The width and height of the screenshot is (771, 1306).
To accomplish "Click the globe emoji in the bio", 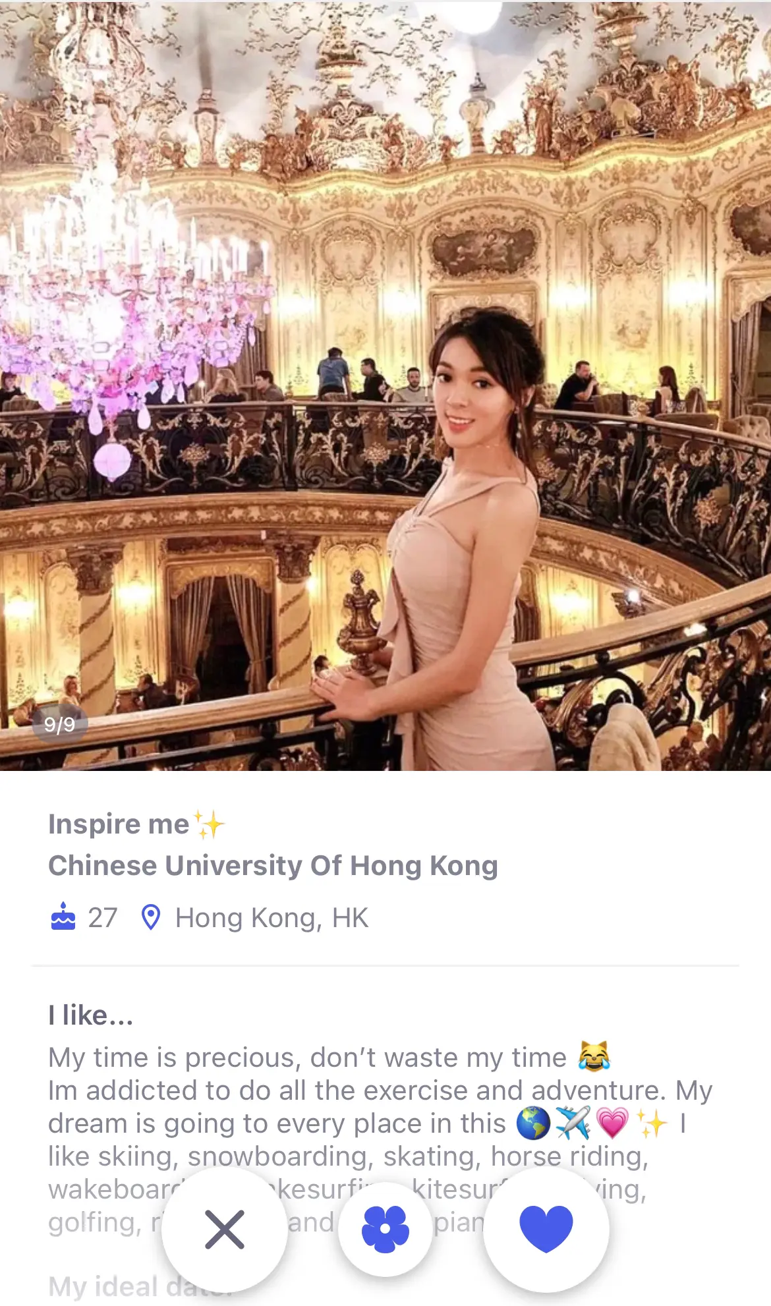I will click(x=533, y=1123).
